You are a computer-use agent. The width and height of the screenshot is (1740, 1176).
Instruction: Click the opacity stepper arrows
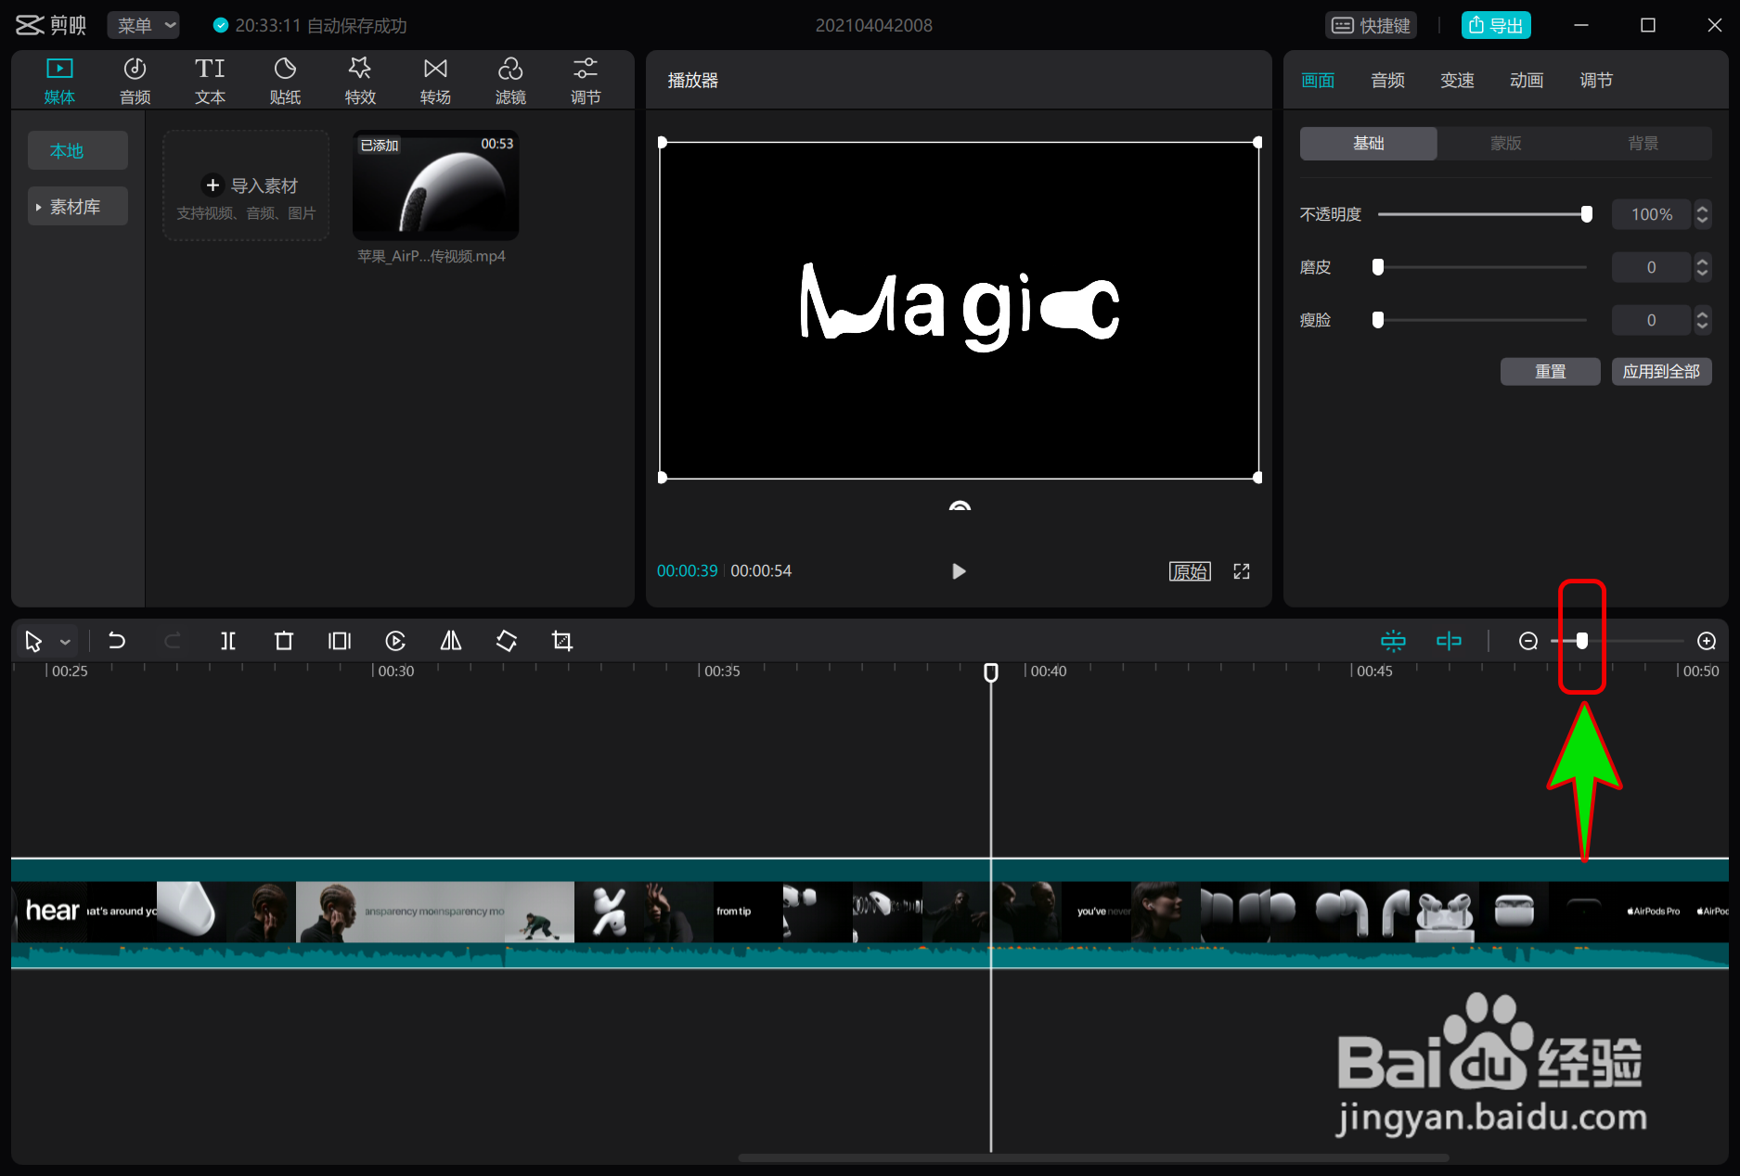[x=1702, y=214]
